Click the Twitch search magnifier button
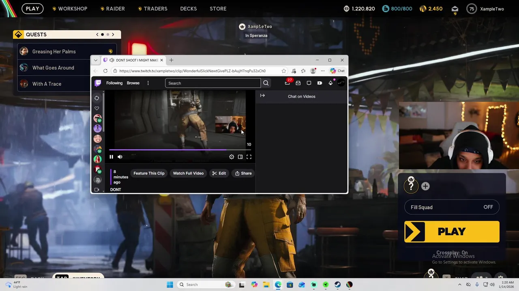Viewport: 519px width, 291px height. point(266,83)
